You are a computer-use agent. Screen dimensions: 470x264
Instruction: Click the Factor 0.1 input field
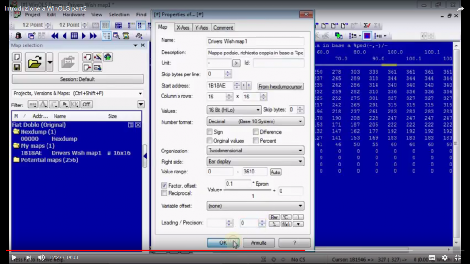tap(238, 184)
